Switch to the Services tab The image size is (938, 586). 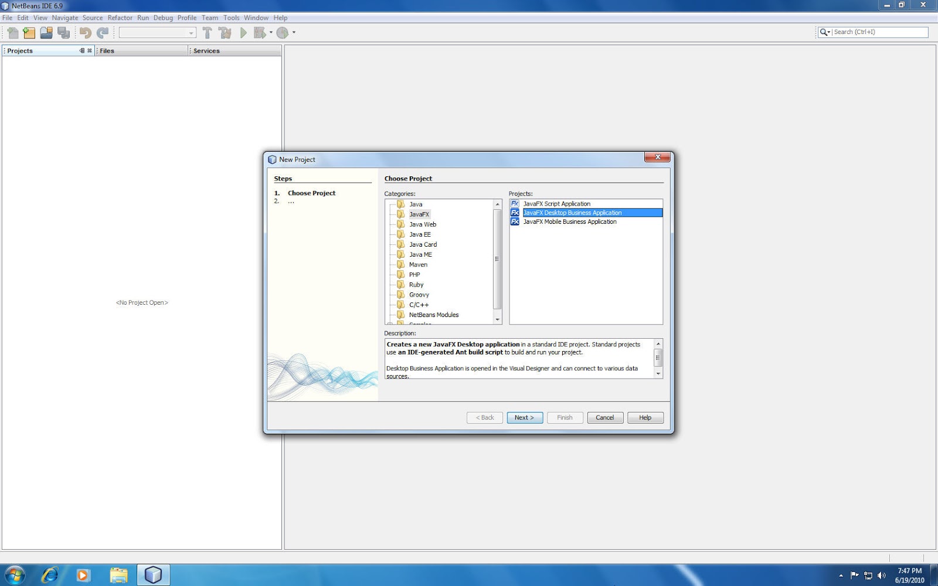235,51
